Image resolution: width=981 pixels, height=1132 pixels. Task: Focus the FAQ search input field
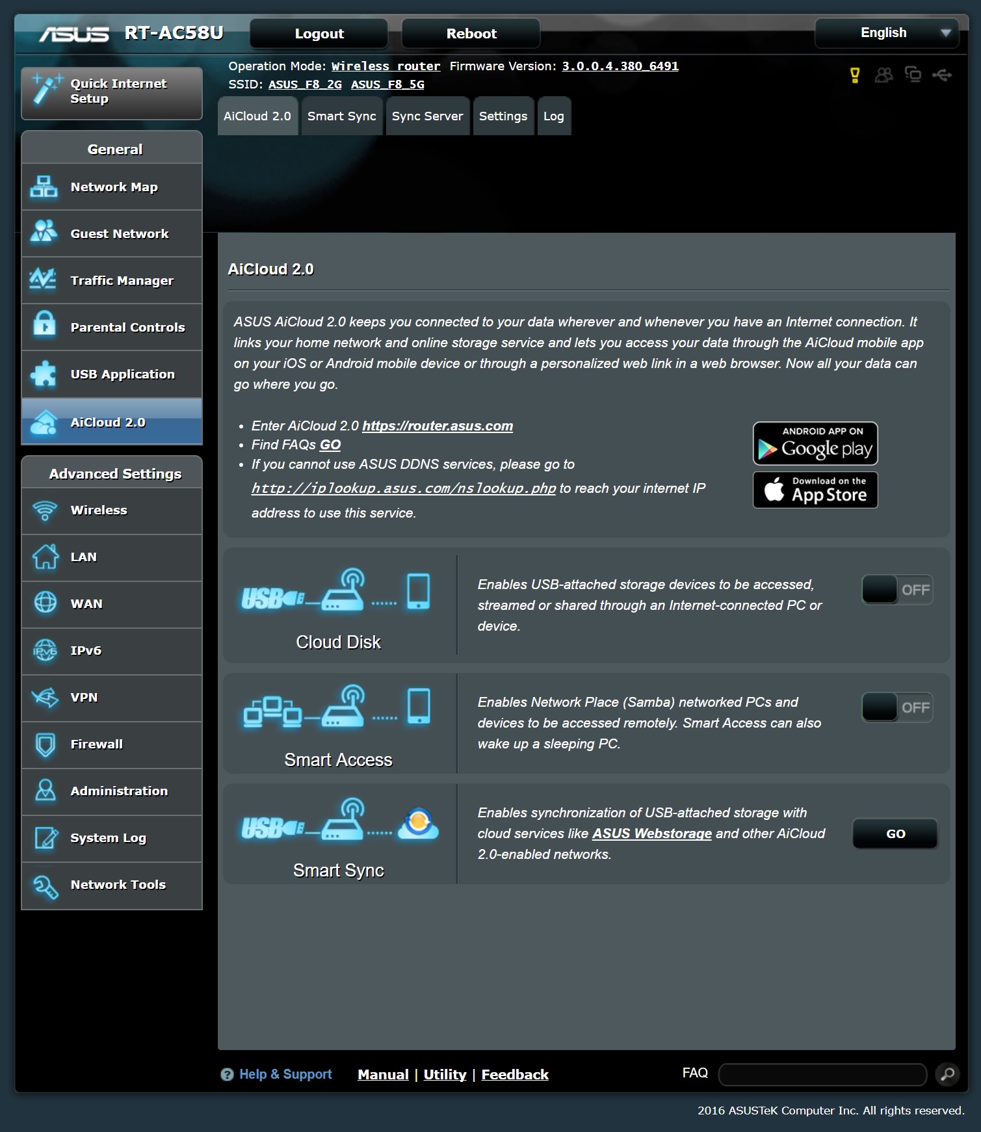[x=822, y=1075]
